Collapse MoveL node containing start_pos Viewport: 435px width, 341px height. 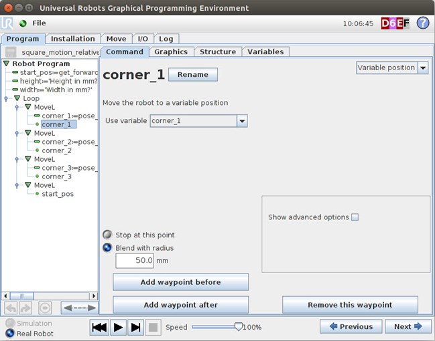click(28, 185)
